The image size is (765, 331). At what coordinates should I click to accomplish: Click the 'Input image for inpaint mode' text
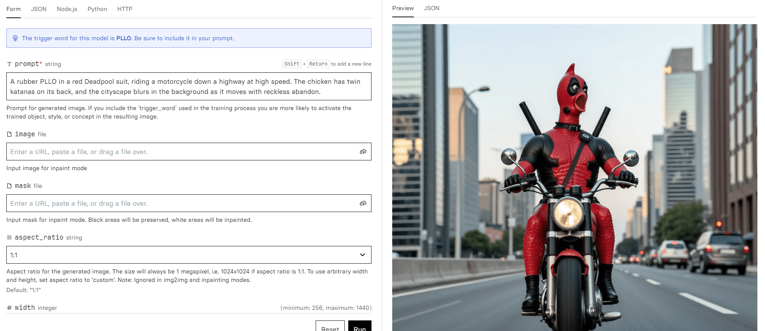[47, 168]
